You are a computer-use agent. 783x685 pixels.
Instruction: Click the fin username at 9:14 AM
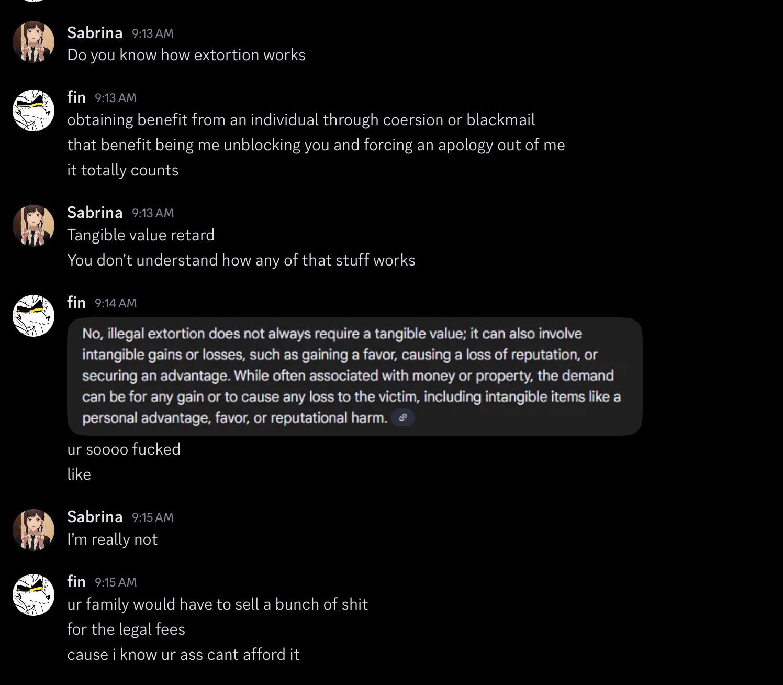(x=76, y=303)
